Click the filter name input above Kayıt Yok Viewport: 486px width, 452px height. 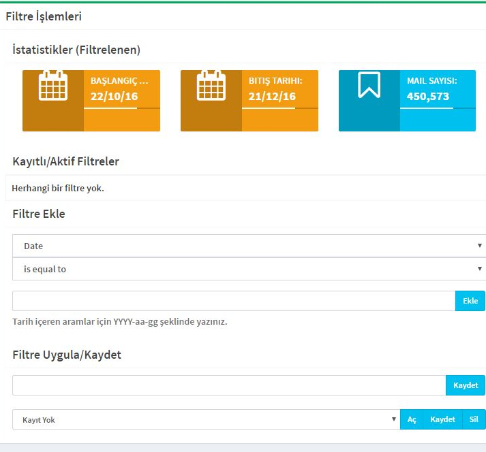click(x=228, y=385)
